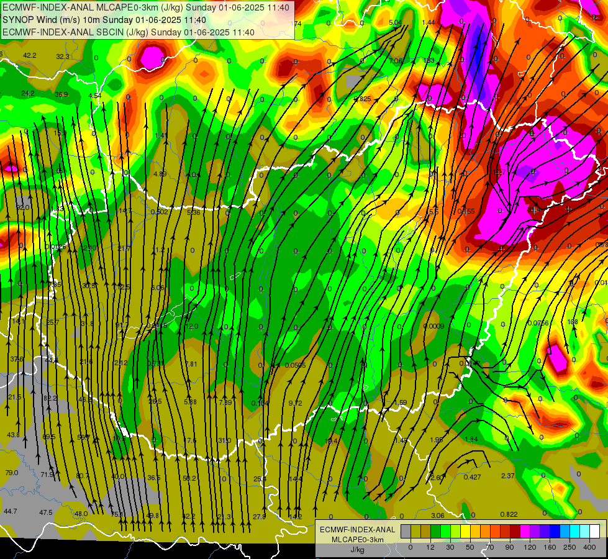Screen dimensions: 608x559
Task: Click the station value 31.0
Action: coord(225,441)
